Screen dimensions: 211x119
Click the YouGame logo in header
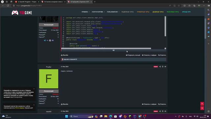pyautogui.click(x=22, y=13)
